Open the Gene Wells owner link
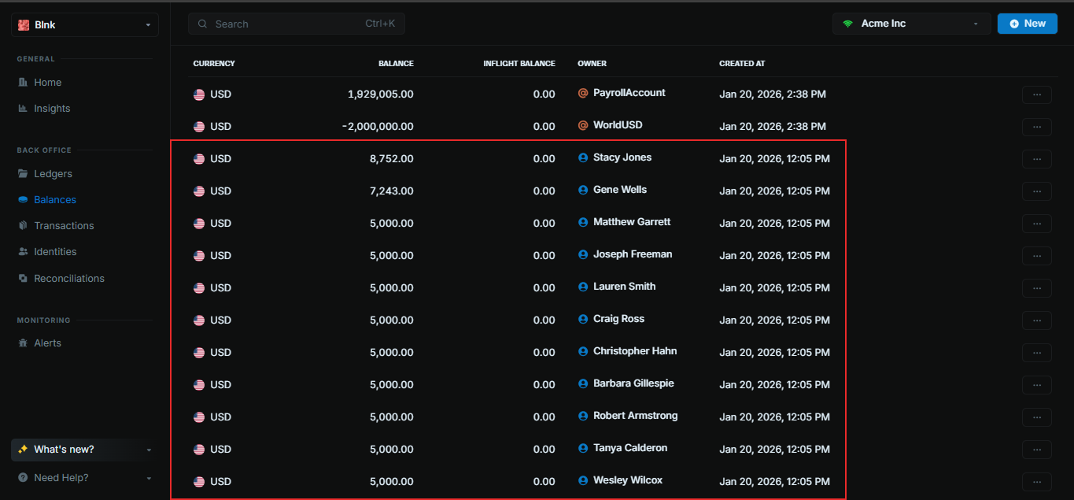 [620, 190]
